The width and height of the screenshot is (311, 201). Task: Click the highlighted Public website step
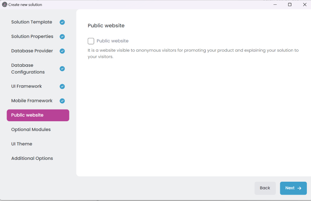coord(38,115)
